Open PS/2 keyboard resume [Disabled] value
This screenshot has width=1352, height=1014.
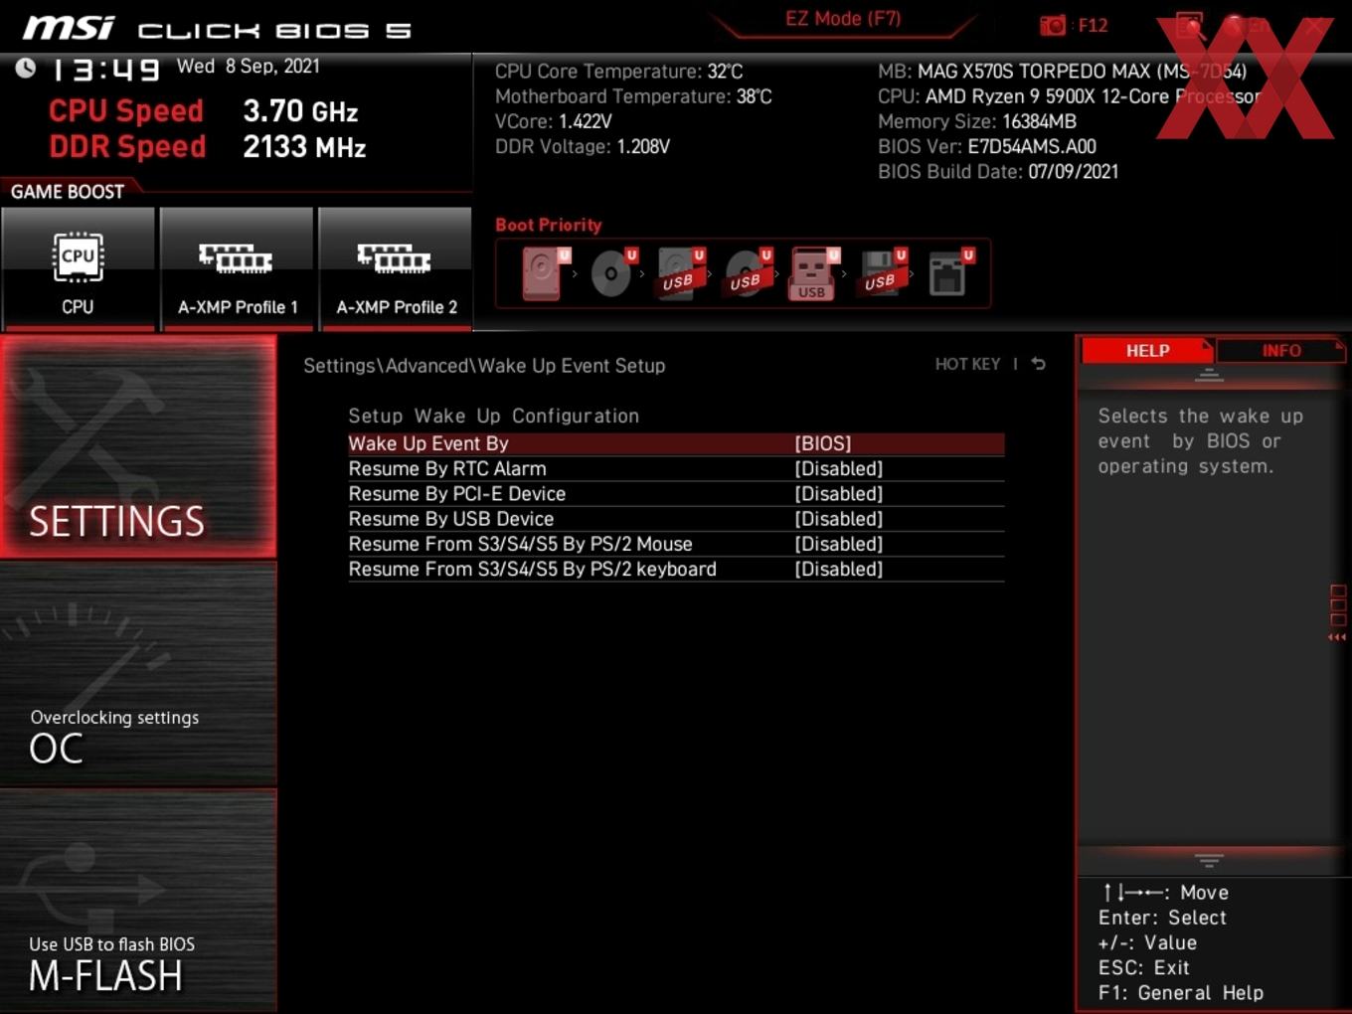[x=838, y=569]
